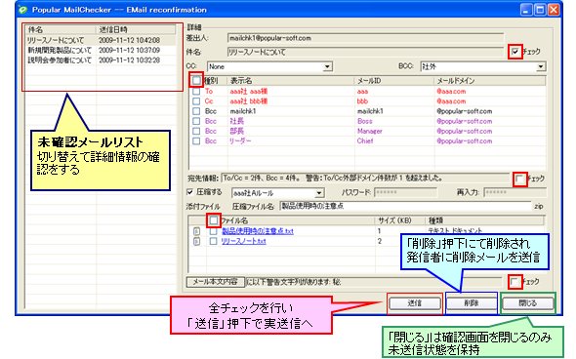Click the Chief mail ID cell
576x359 pixels.
tap(365, 140)
